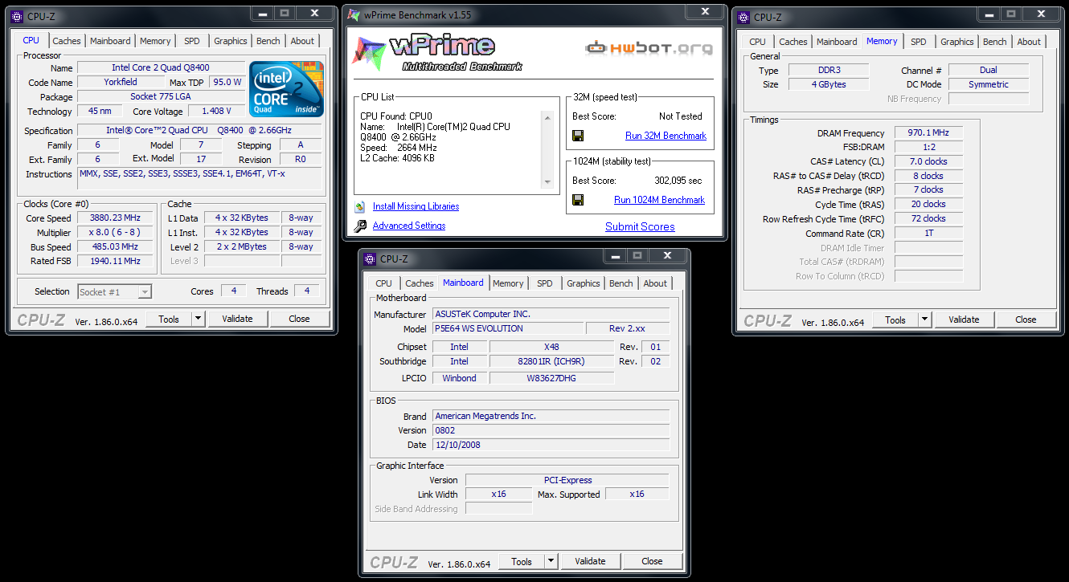This screenshot has width=1069, height=582.
Task: Click Tools button in Mainboard window
Action: tap(522, 561)
